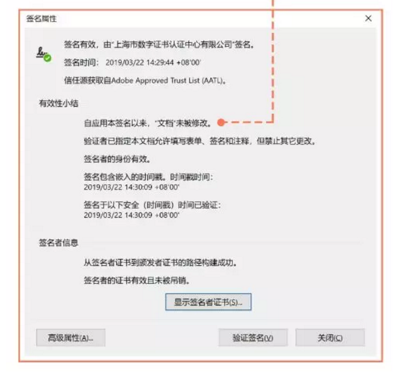The height and width of the screenshot is (373, 396).
Task: Click the "文档未被修改" statement
Action: point(148,123)
